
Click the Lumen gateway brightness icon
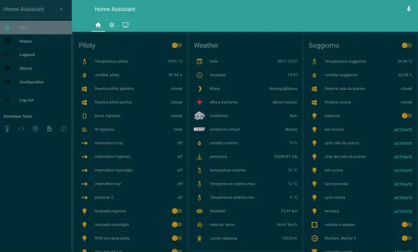199,238
